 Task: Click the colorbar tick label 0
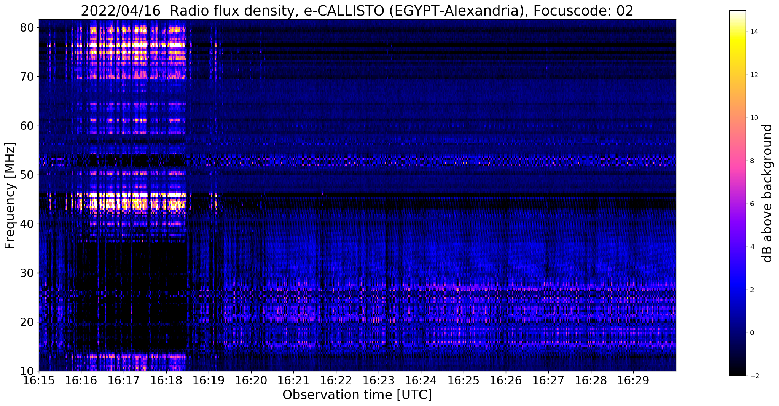point(752,333)
